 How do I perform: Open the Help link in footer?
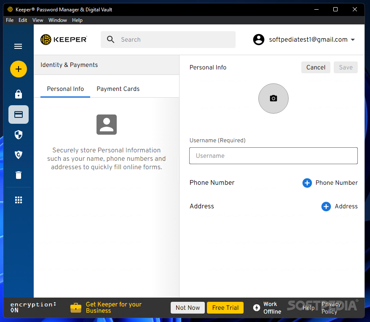pos(308,308)
